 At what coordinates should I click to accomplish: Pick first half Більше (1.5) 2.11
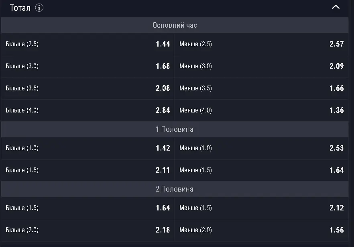pyautogui.click(x=87, y=170)
